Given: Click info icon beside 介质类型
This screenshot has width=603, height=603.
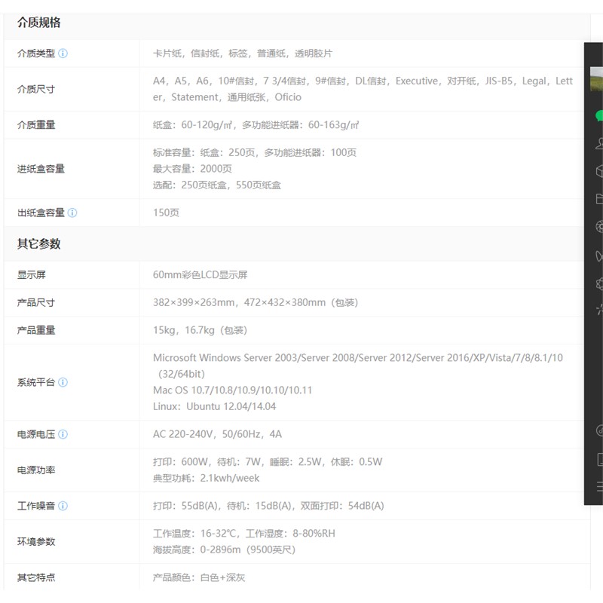Looking at the screenshot, I should (x=63, y=54).
